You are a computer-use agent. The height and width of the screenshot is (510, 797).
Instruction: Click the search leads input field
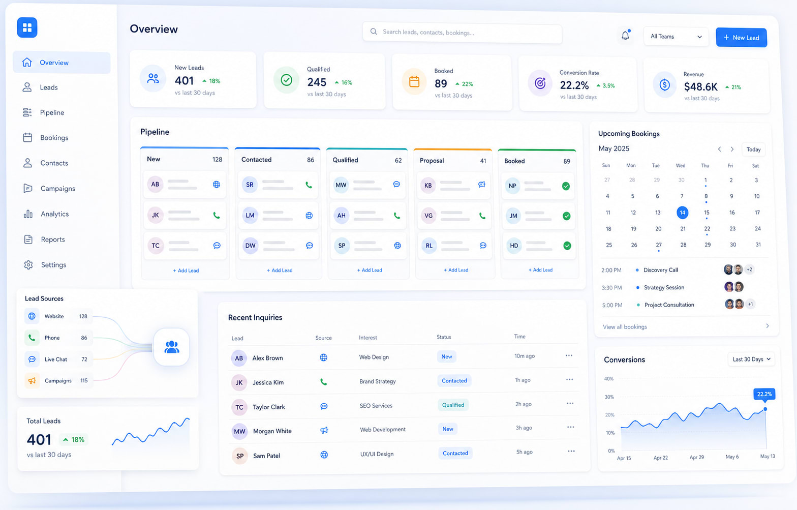463,33
